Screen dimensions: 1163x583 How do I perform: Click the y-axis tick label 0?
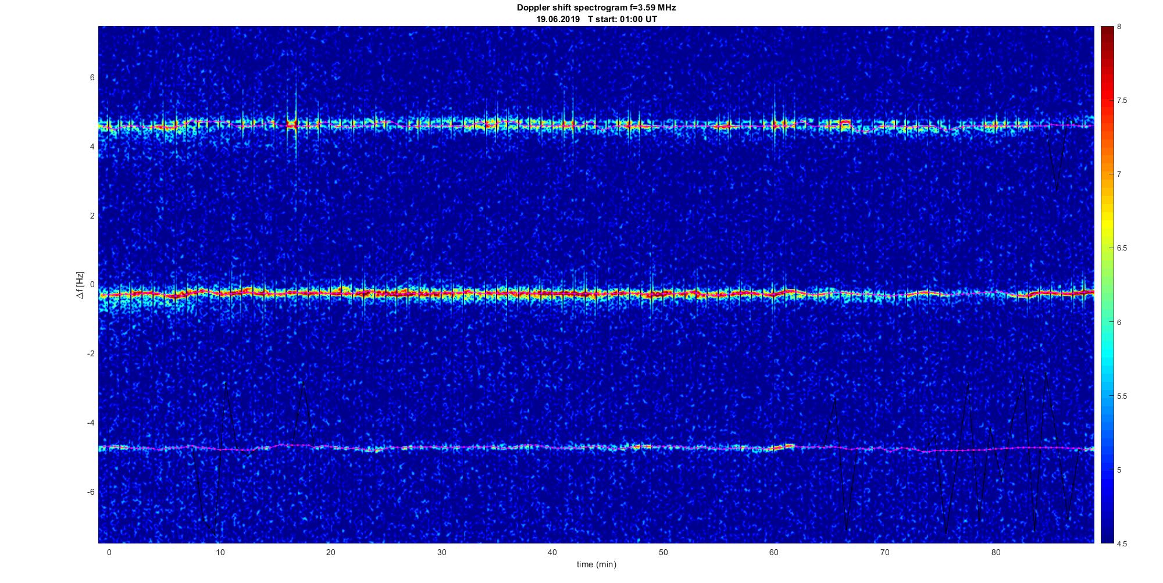pos(92,285)
